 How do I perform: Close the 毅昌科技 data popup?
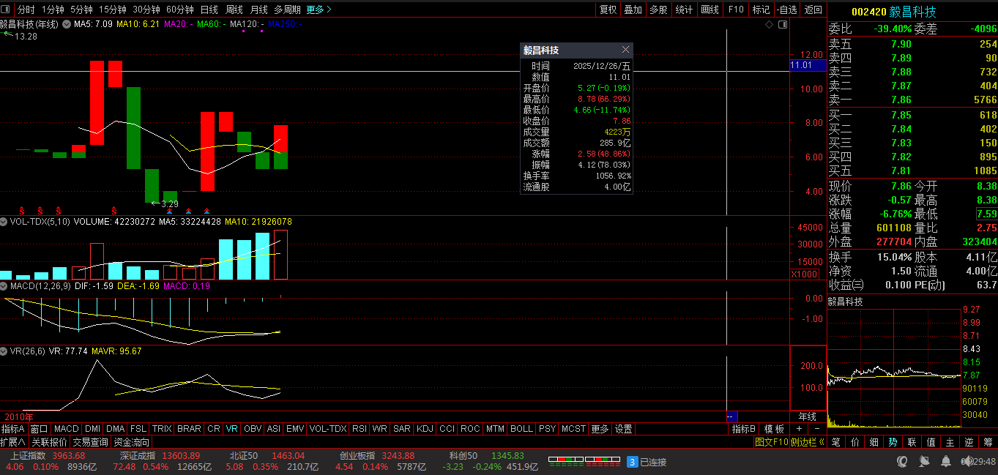625,51
